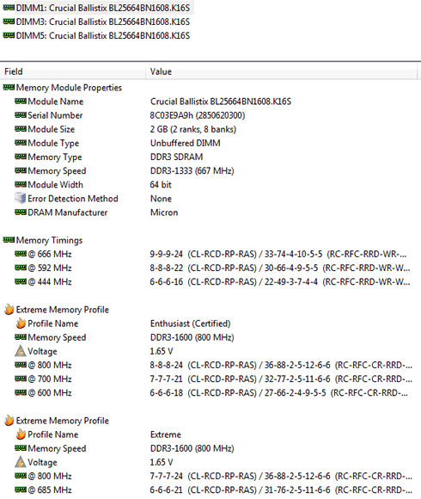
Task: Click the flame icon beside Enthusiast profile name
Action: tap(21, 323)
